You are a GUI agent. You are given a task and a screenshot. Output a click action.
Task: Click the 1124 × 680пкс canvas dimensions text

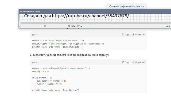(77, 26)
